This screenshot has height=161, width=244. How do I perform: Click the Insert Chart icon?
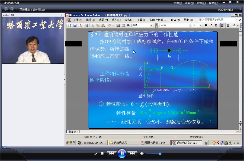tap(118, 25)
